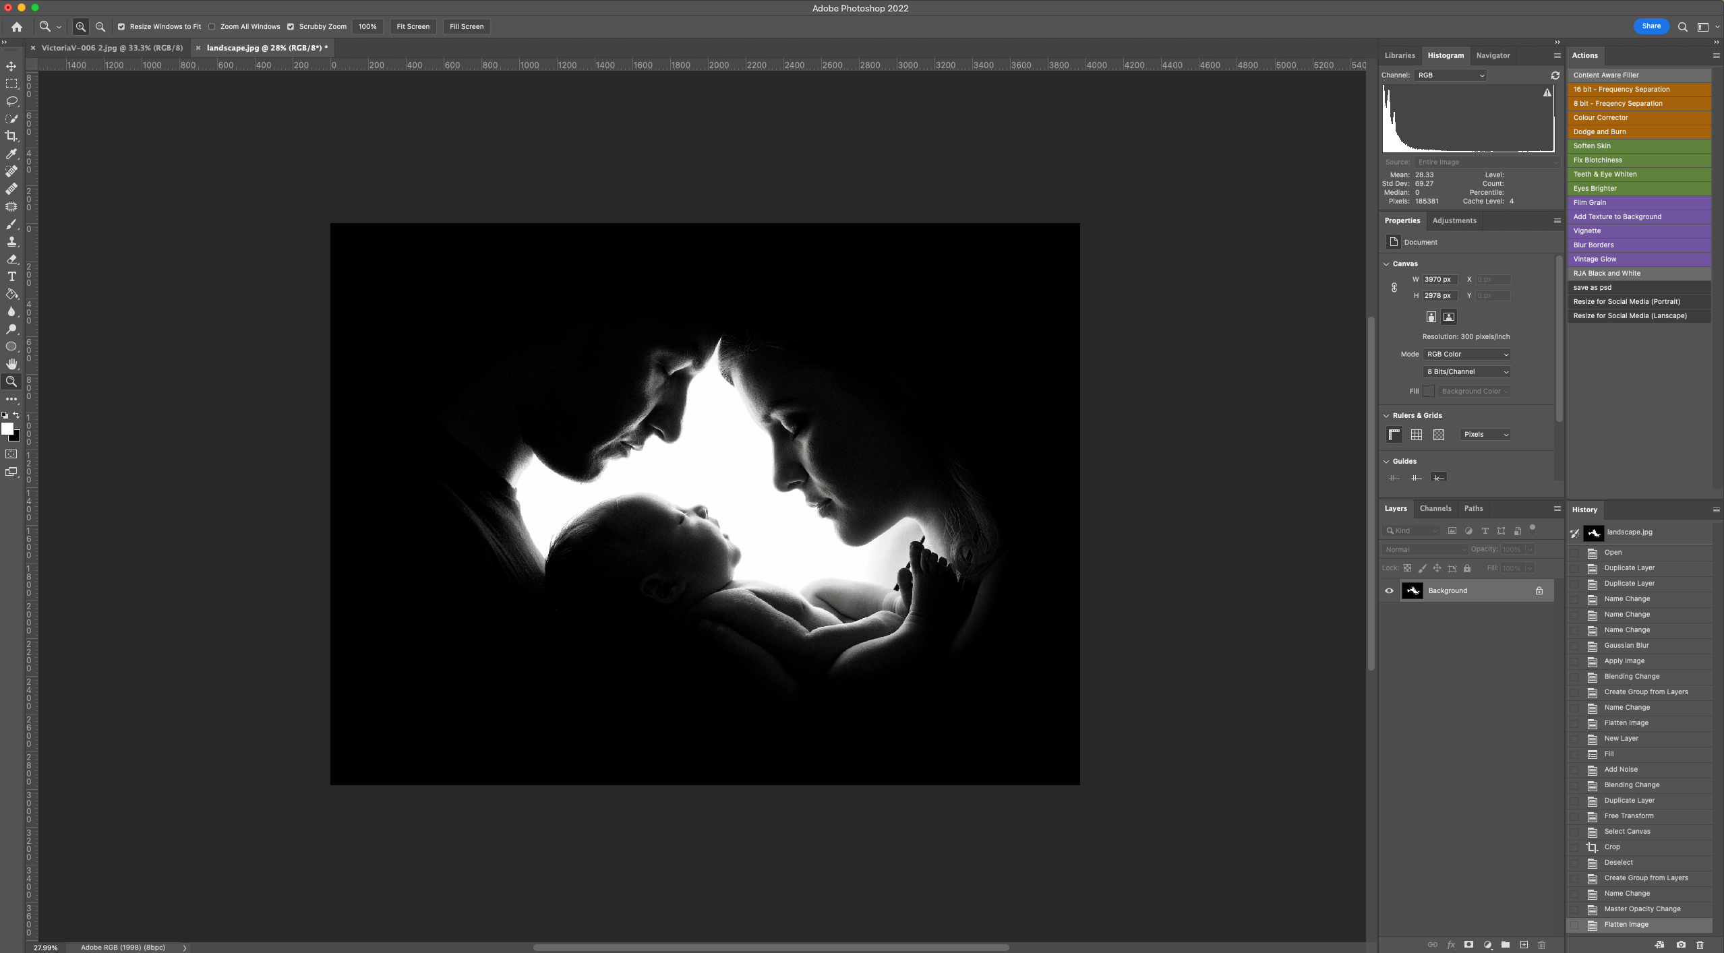Image resolution: width=1724 pixels, height=953 pixels.
Task: Switch to the Channels tab
Action: click(1435, 509)
